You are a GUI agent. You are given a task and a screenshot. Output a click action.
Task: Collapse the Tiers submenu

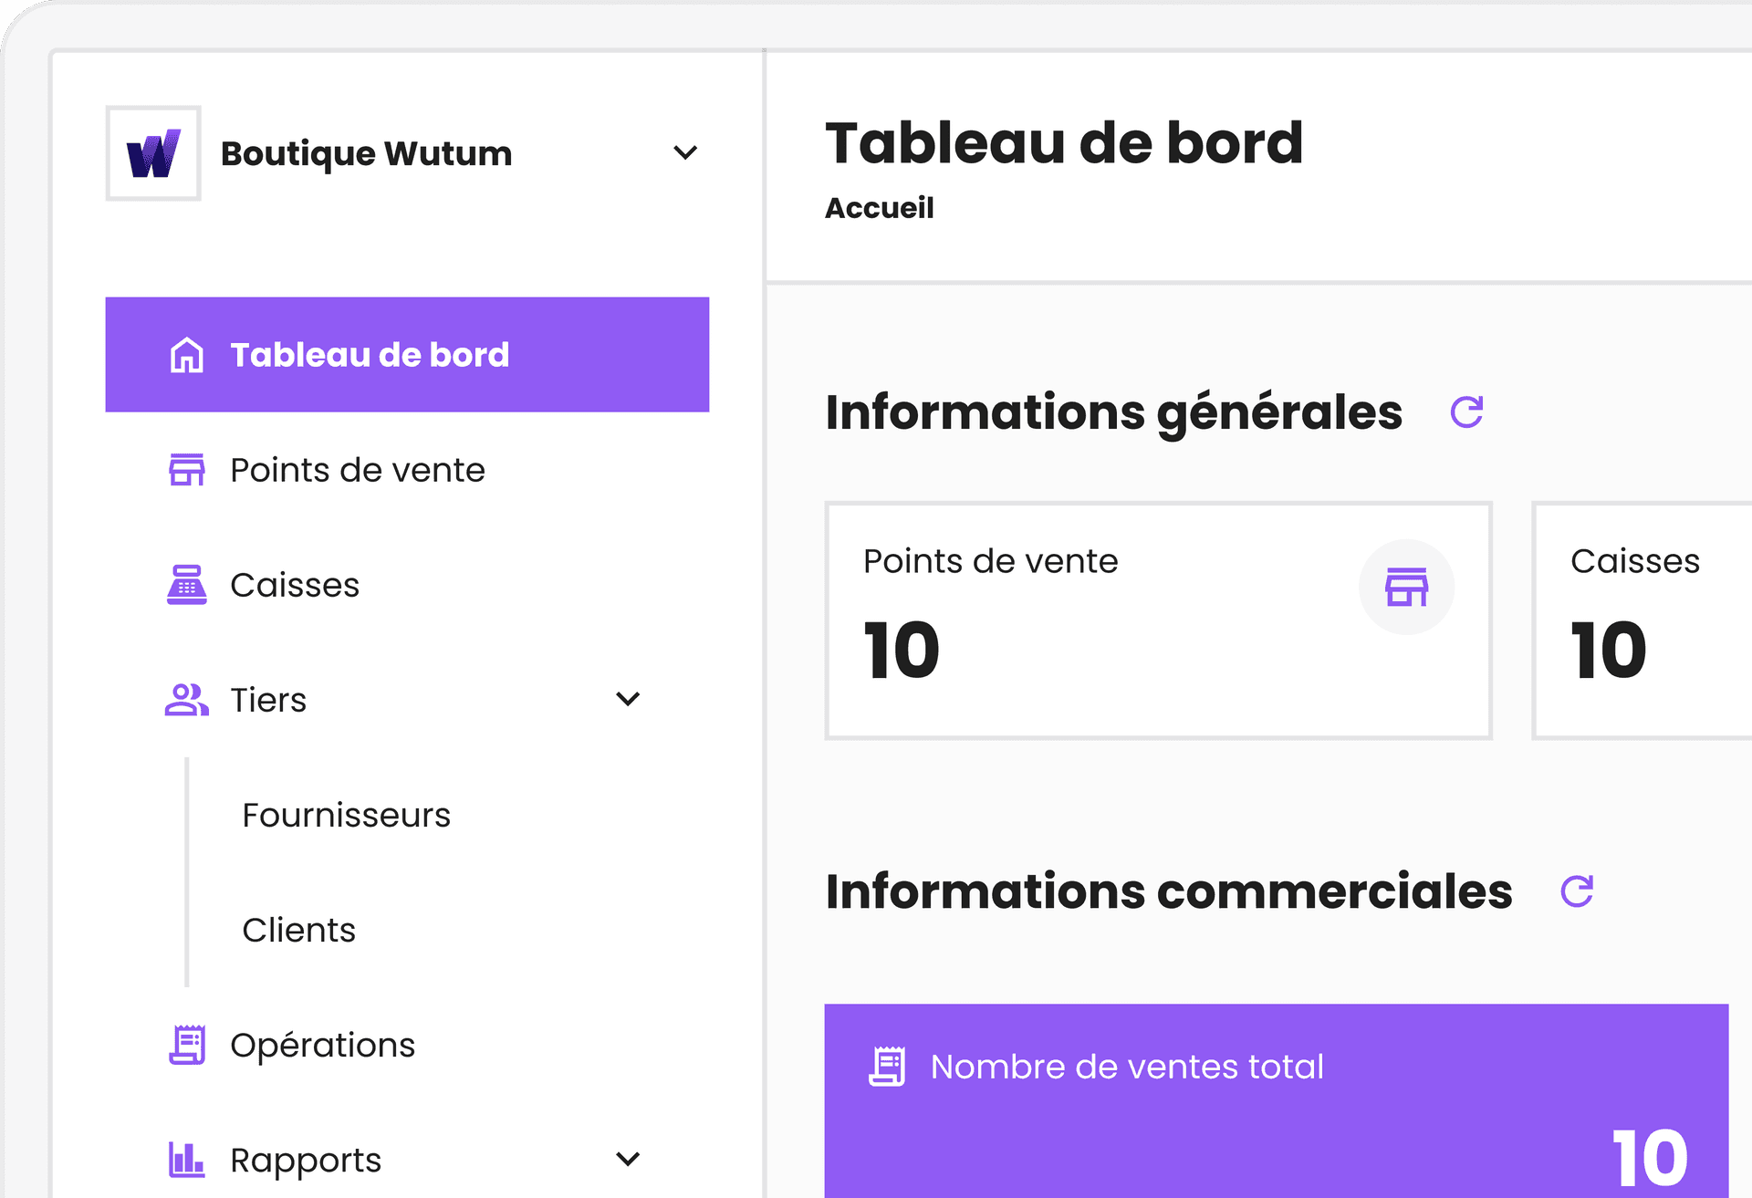click(x=627, y=699)
